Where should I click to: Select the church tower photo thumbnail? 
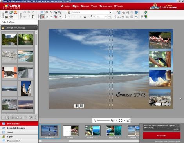tap(26, 89)
